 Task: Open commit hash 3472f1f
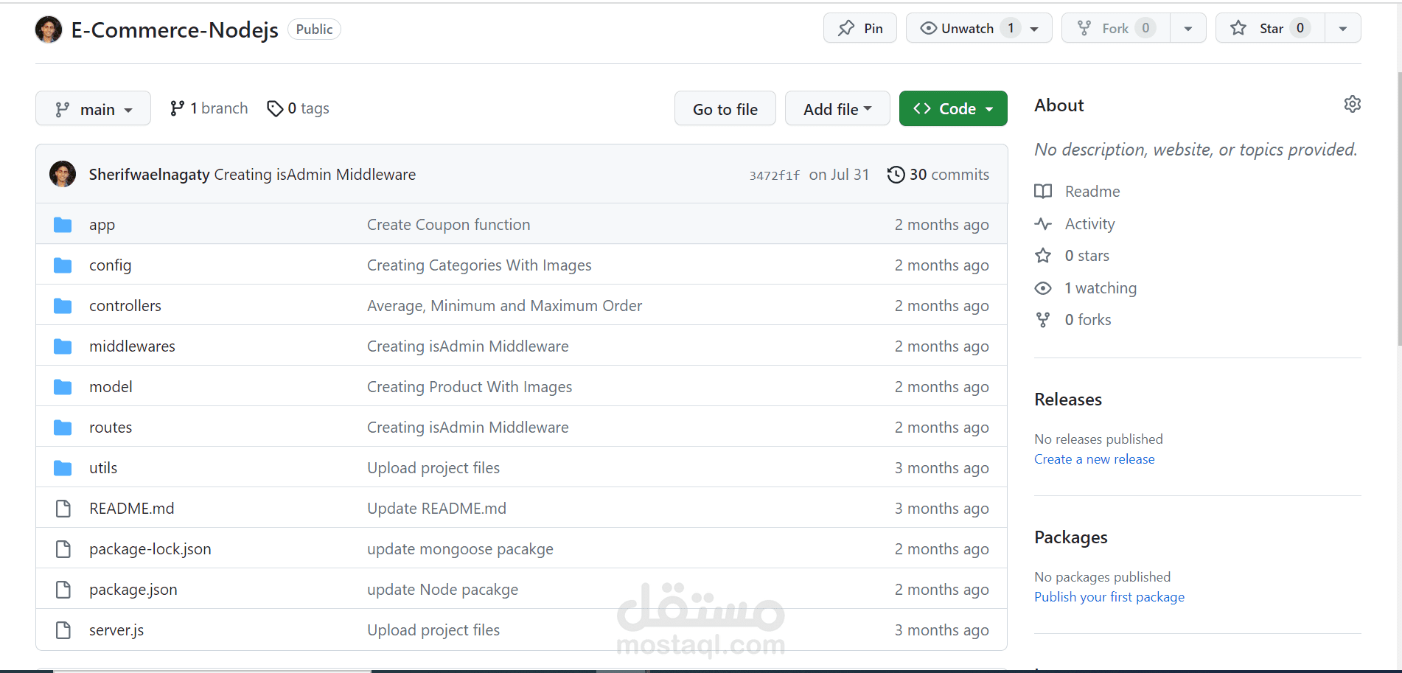pyautogui.click(x=774, y=175)
